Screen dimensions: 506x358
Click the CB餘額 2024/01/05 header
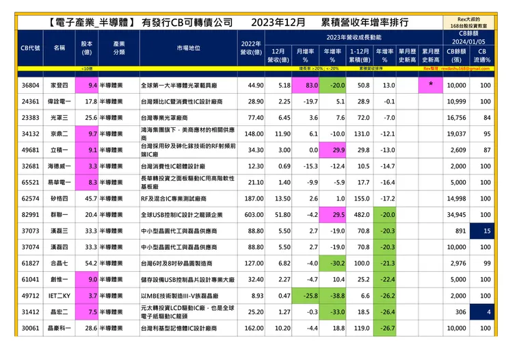pos(468,38)
